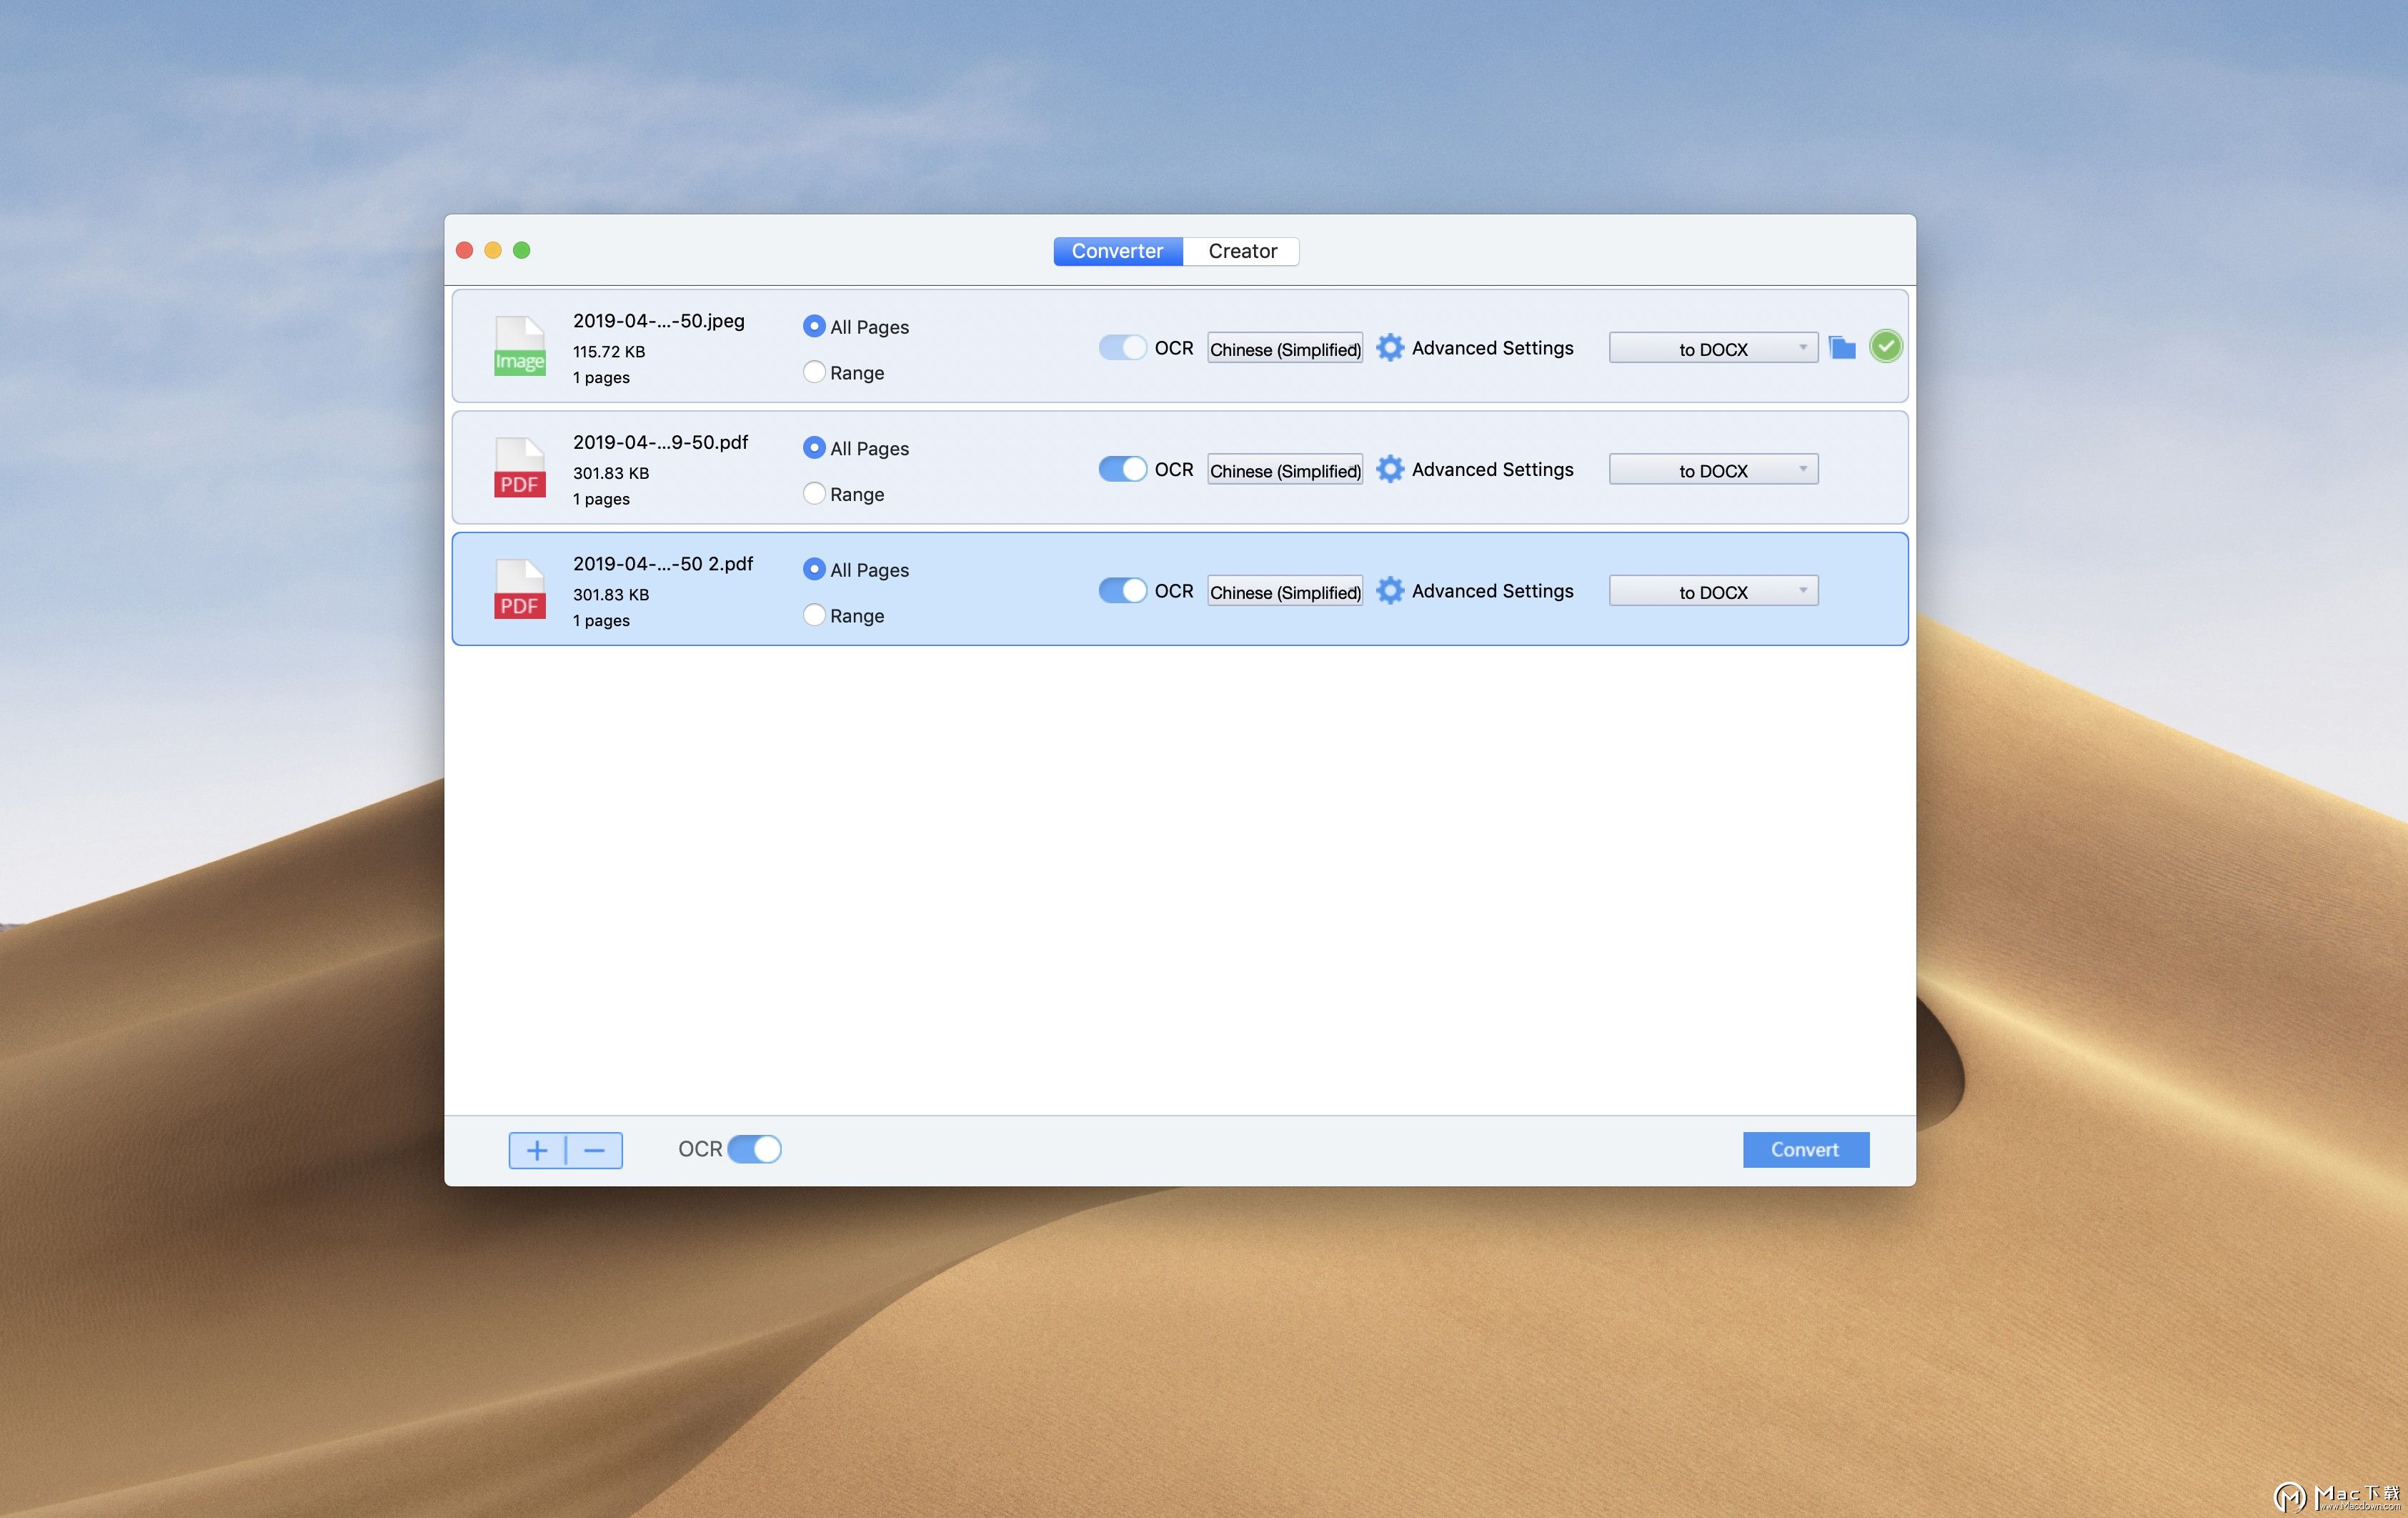2408x1518 pixels.
Task: Click the 115.72 KB file size text
Action: 609,351
